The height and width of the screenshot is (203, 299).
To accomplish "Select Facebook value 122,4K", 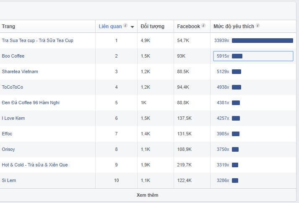I will (x=185, y=180).
